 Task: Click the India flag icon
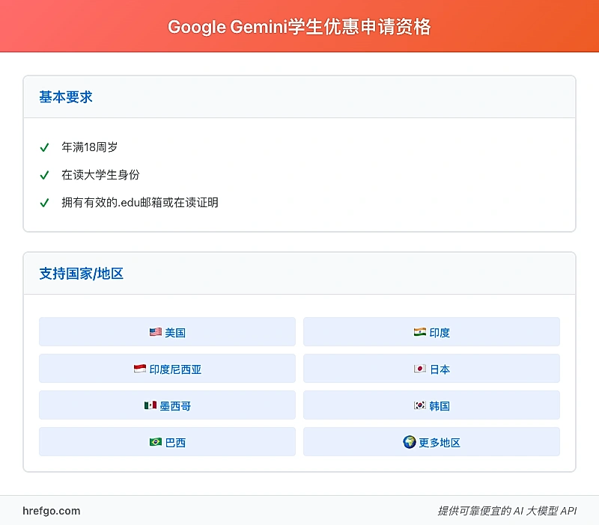pos(420,332)
